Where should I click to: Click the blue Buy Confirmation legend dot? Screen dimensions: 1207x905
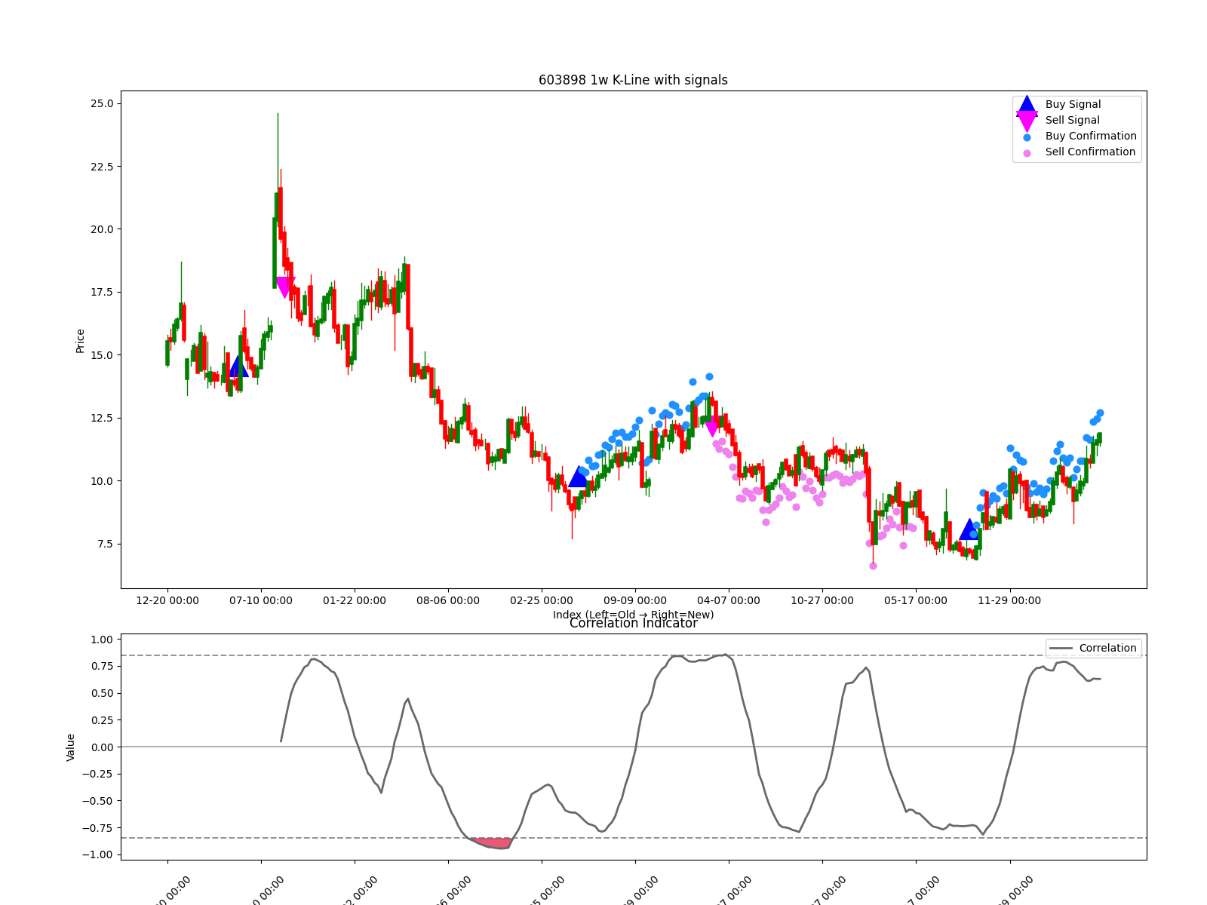[1027, 137]
